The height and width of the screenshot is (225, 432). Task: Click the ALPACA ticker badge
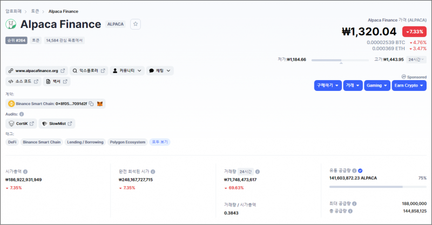point(116,24)
